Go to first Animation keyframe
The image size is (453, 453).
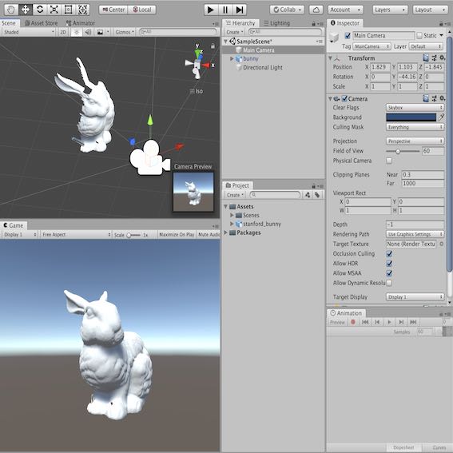click(x=365, y=322)
